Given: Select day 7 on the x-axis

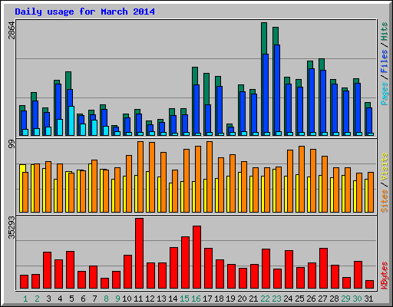Looking at the screenshot, I should coord(94,299).
